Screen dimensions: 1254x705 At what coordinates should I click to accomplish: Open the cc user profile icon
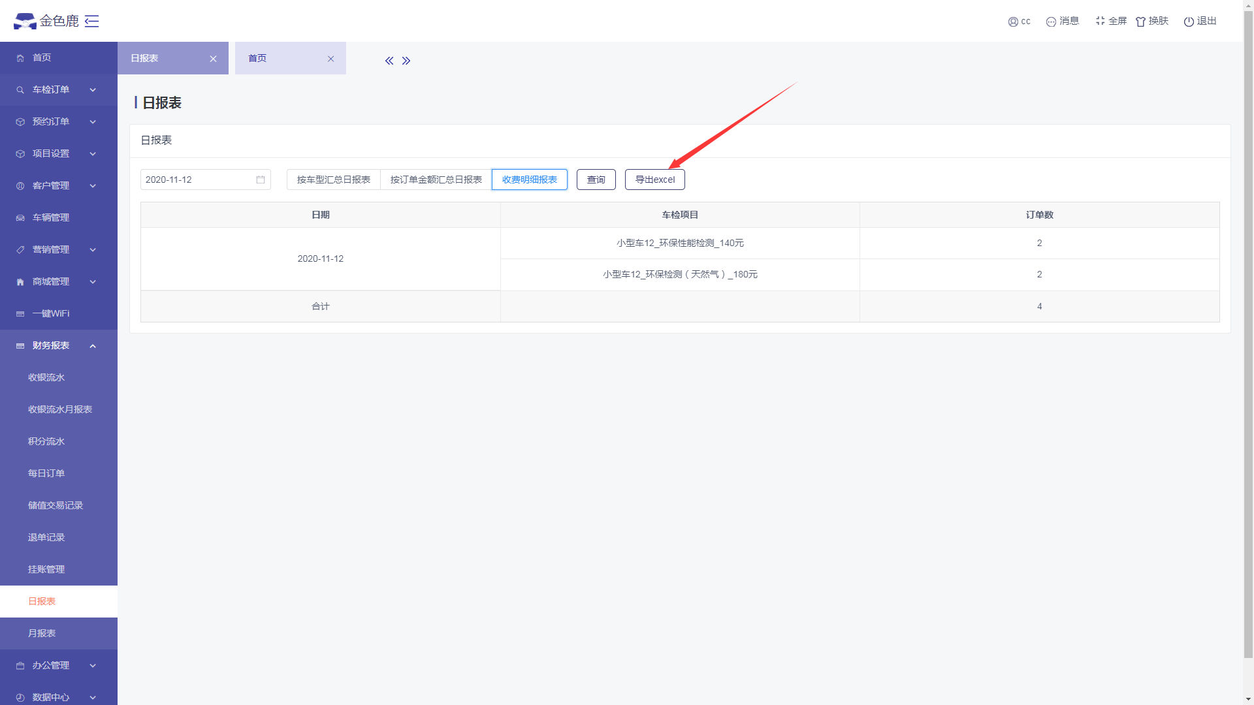pyautogui.click(x=1013, y=22)
